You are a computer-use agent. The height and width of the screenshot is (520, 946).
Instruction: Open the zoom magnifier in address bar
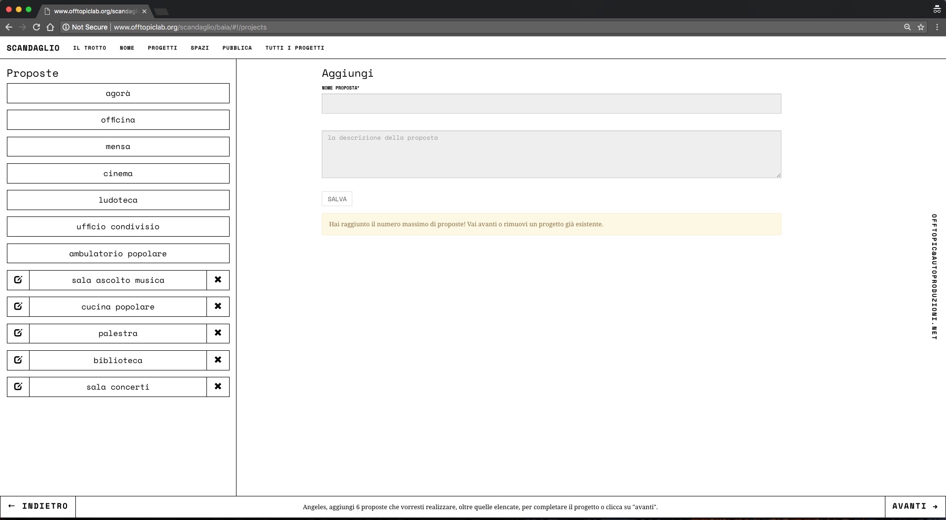[x=907, y=27]
